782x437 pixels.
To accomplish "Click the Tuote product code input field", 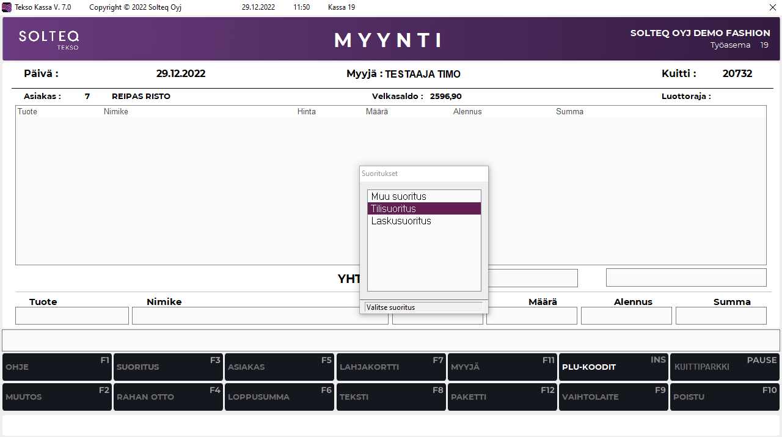I will 72,315.
